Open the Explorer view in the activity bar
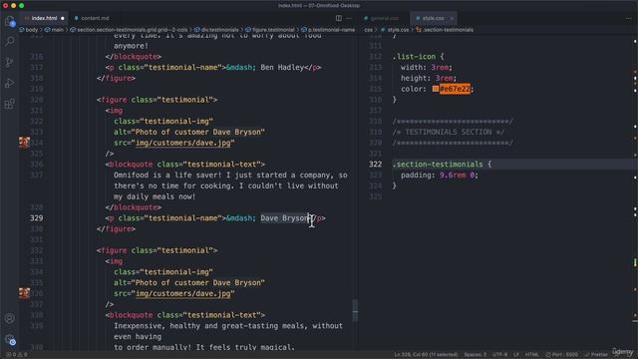 (10, 21)
